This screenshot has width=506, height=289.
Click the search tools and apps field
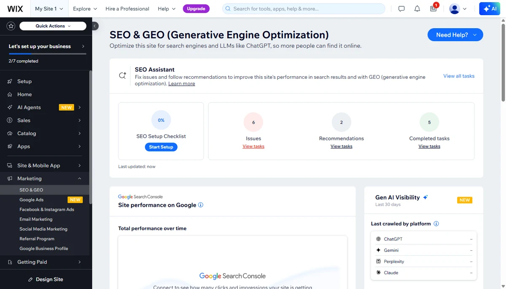304,8
